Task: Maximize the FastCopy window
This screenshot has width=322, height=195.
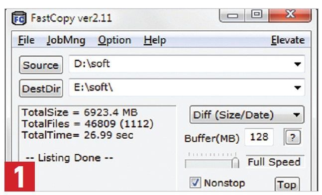Action: (x=257, y=15)
